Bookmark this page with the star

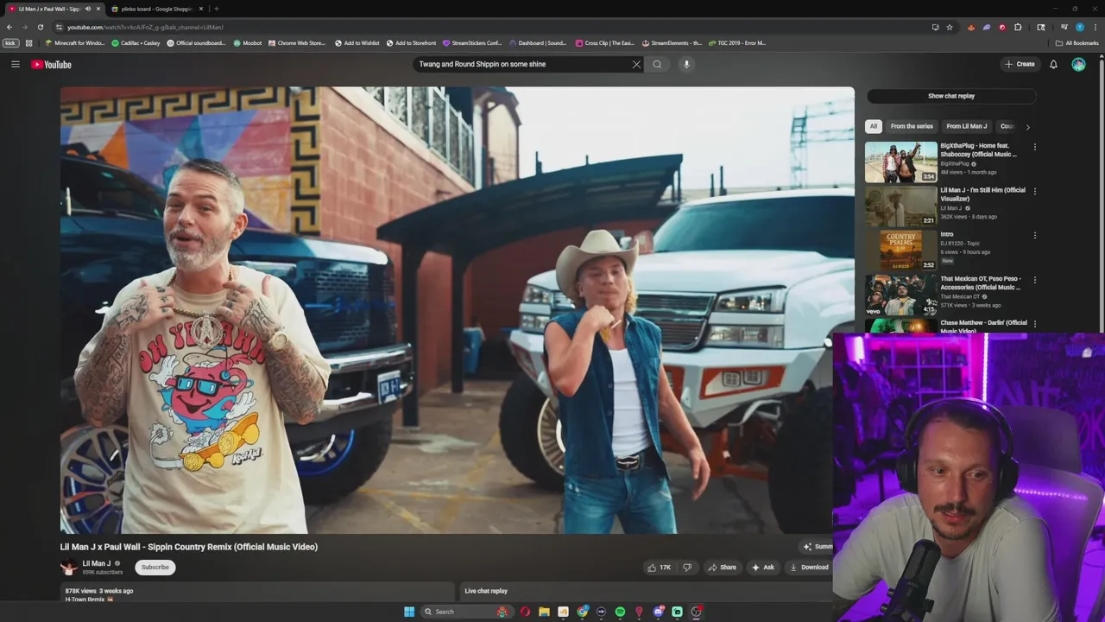pyautogui.click(x=950, y=27)
